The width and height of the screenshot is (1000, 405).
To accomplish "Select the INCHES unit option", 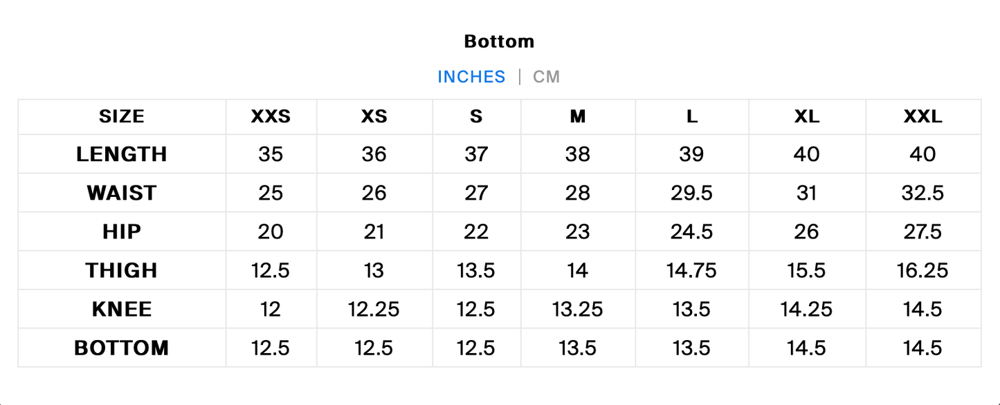I will [471, 77].
